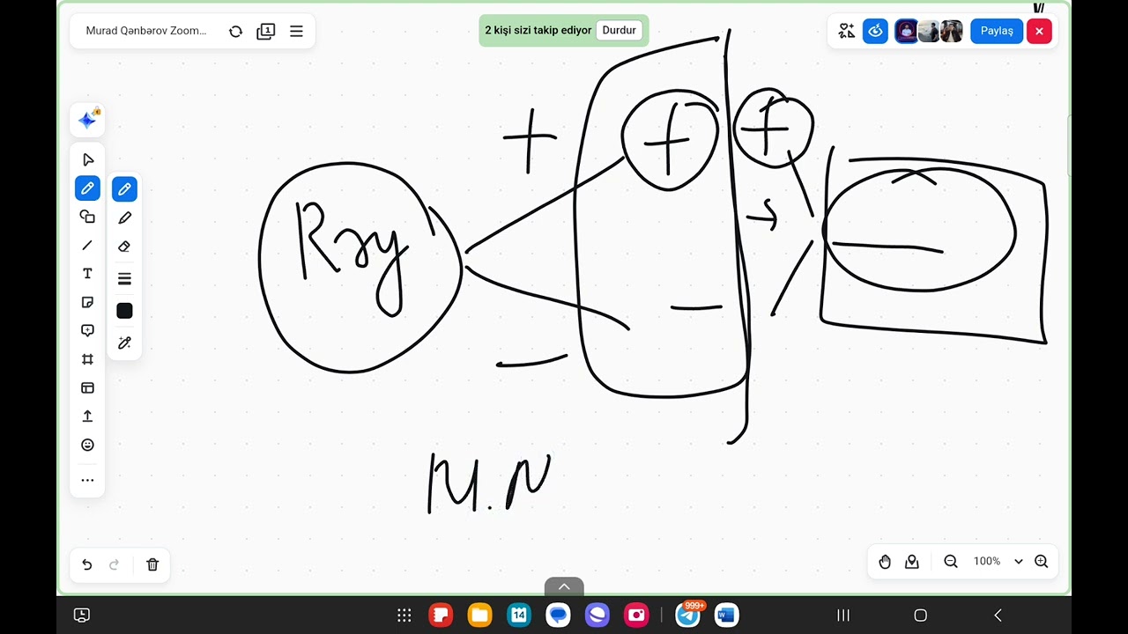
Task: Select the eraser in draw submenu
Action: [124, 247]
